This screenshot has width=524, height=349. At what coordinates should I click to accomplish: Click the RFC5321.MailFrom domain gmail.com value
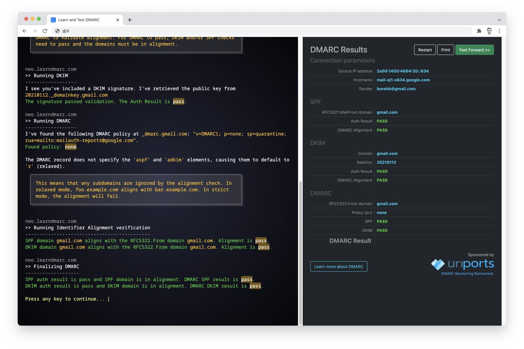387,112
